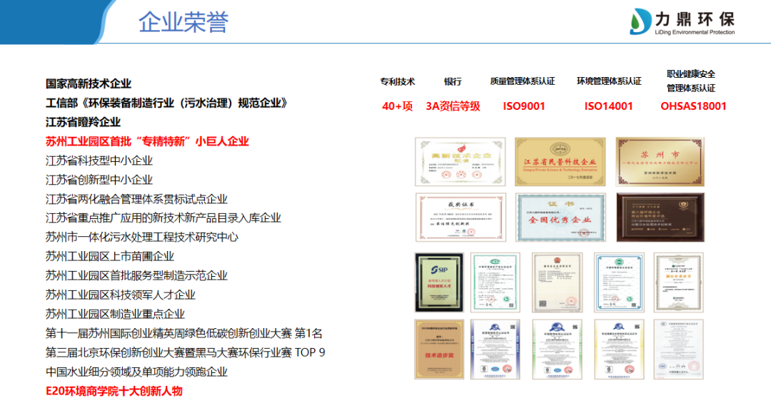This screenshot has width=771, height=418.
Task: Click the 苏州工业园区上市苗圃企业 line
Action: (x=110, y=256)
